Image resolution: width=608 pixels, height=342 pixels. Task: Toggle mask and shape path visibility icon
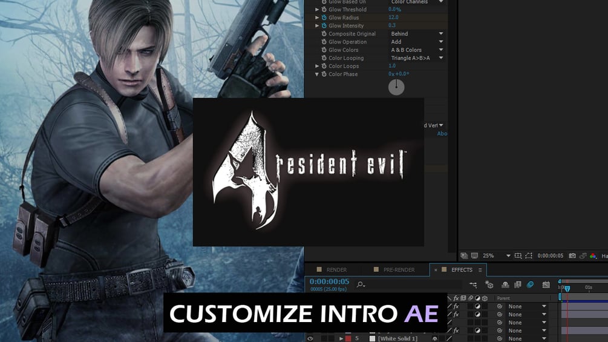529,255
